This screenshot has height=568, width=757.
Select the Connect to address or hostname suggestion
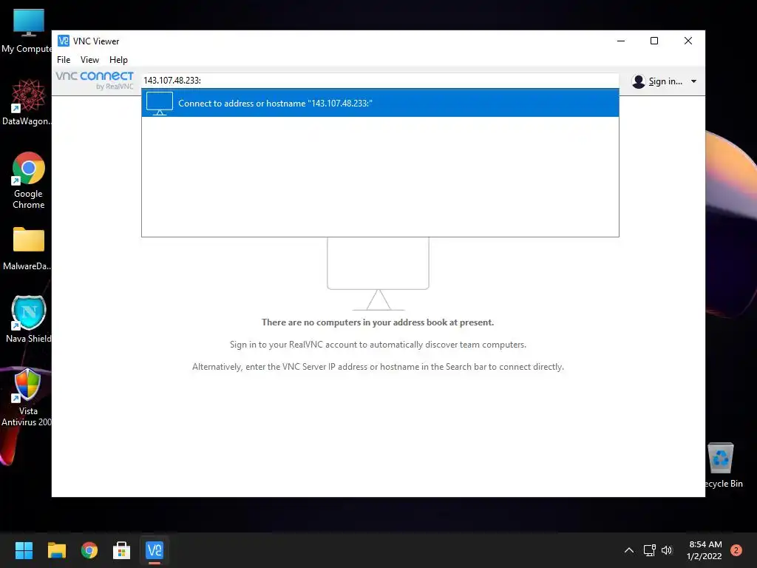(380, 103)
